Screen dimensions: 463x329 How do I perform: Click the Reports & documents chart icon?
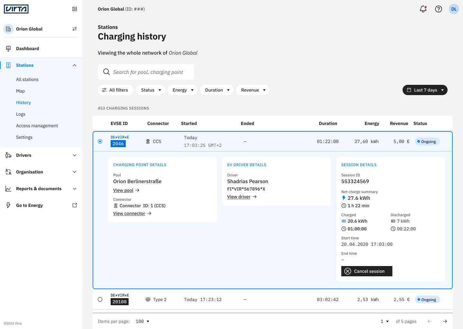(x=8, y=189)
